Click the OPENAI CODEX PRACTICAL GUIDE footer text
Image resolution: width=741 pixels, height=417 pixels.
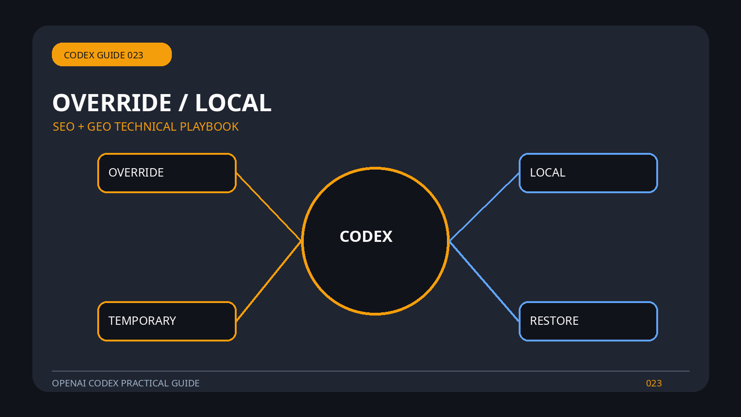(126, 383)
